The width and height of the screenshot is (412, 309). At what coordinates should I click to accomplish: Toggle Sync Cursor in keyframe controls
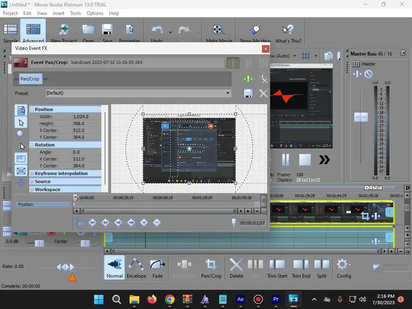80,223
